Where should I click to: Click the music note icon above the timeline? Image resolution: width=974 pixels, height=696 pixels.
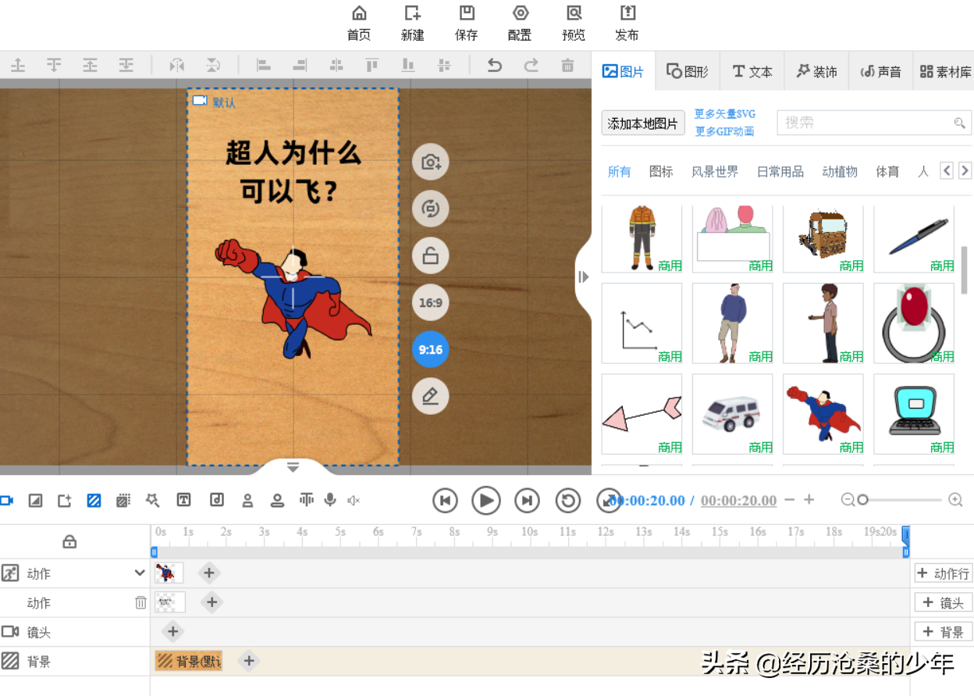click(x=217, y=500)
